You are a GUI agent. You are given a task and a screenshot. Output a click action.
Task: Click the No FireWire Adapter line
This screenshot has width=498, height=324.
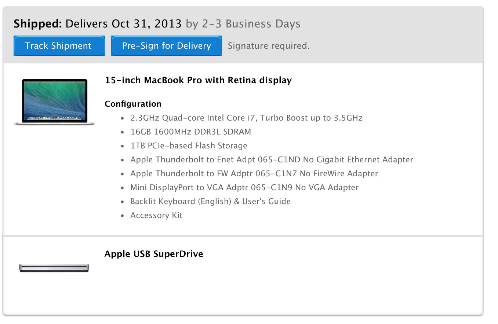click(254, 174)
